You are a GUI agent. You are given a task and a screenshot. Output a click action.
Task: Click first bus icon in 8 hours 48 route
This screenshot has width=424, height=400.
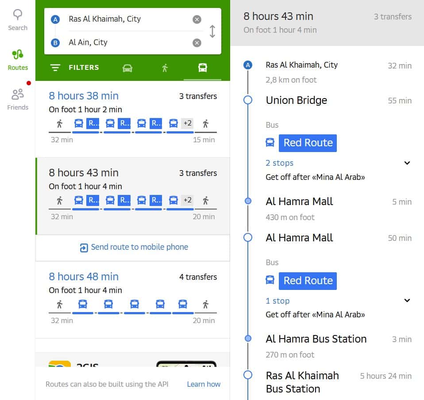(83, 304)
